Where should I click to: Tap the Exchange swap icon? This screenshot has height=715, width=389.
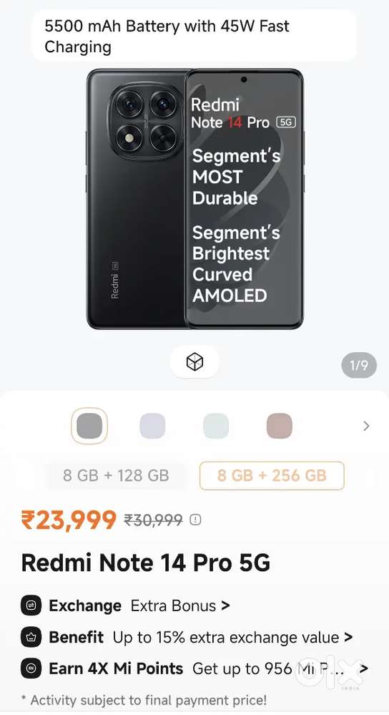(31, 606)
